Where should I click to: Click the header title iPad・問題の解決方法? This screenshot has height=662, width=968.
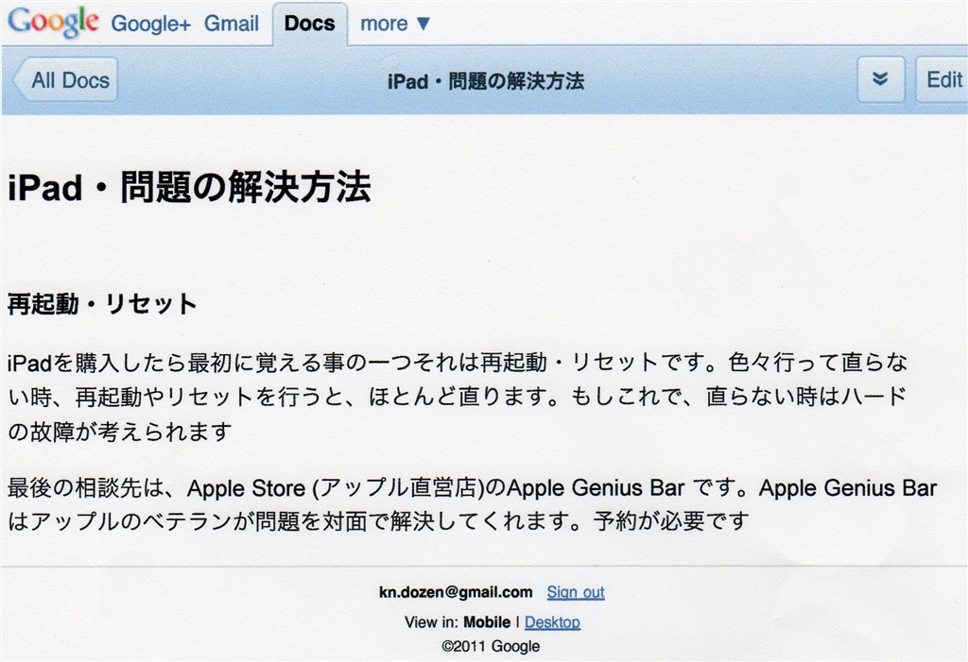coord(486,81)
